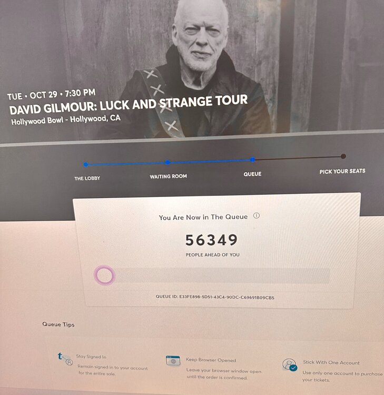The height and width of the screenshot is (395, 384).
Task: Select the Queue step dot
Action: (253, 160)
